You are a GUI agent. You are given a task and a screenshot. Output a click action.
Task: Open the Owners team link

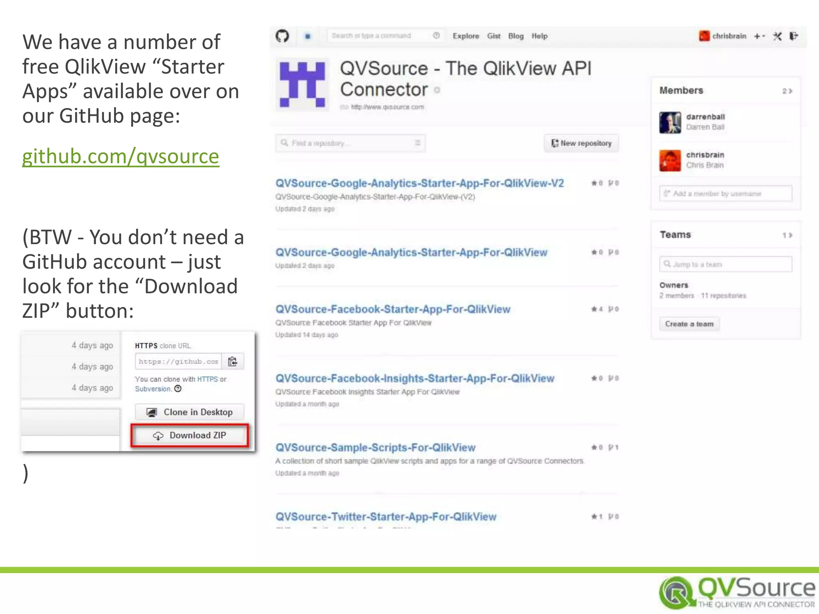674,285
